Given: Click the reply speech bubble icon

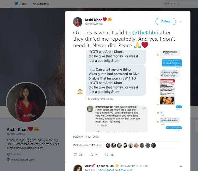Looking at the screenshot, I should [76, 155].
